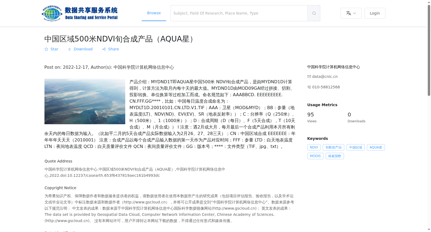Click the search magnifier icon button
This screenshot has height=232, width=431.
point(314,13)
